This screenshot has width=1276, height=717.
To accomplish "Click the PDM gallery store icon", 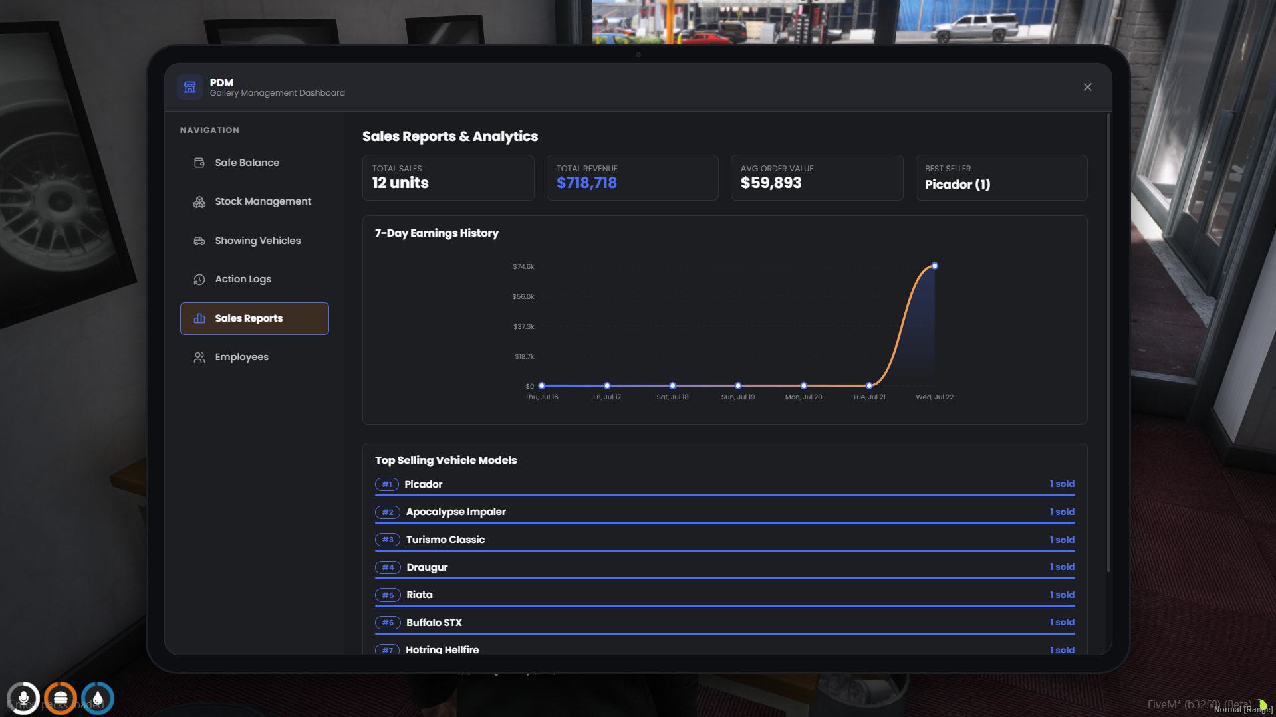I will [190, 87].
